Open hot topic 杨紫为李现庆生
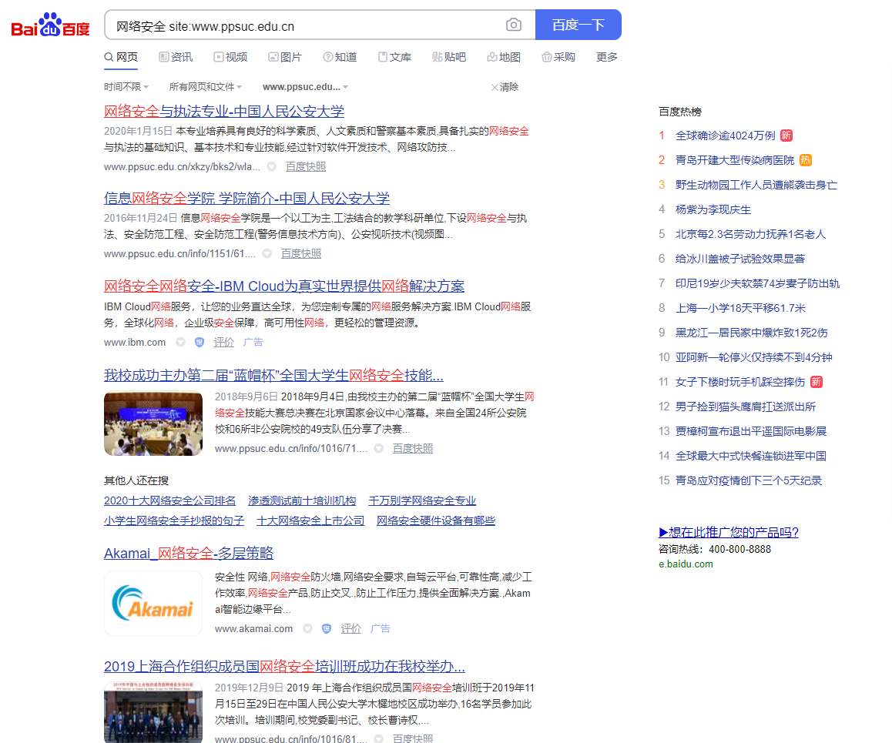892x743 pixels. click(x=713, y=209)
